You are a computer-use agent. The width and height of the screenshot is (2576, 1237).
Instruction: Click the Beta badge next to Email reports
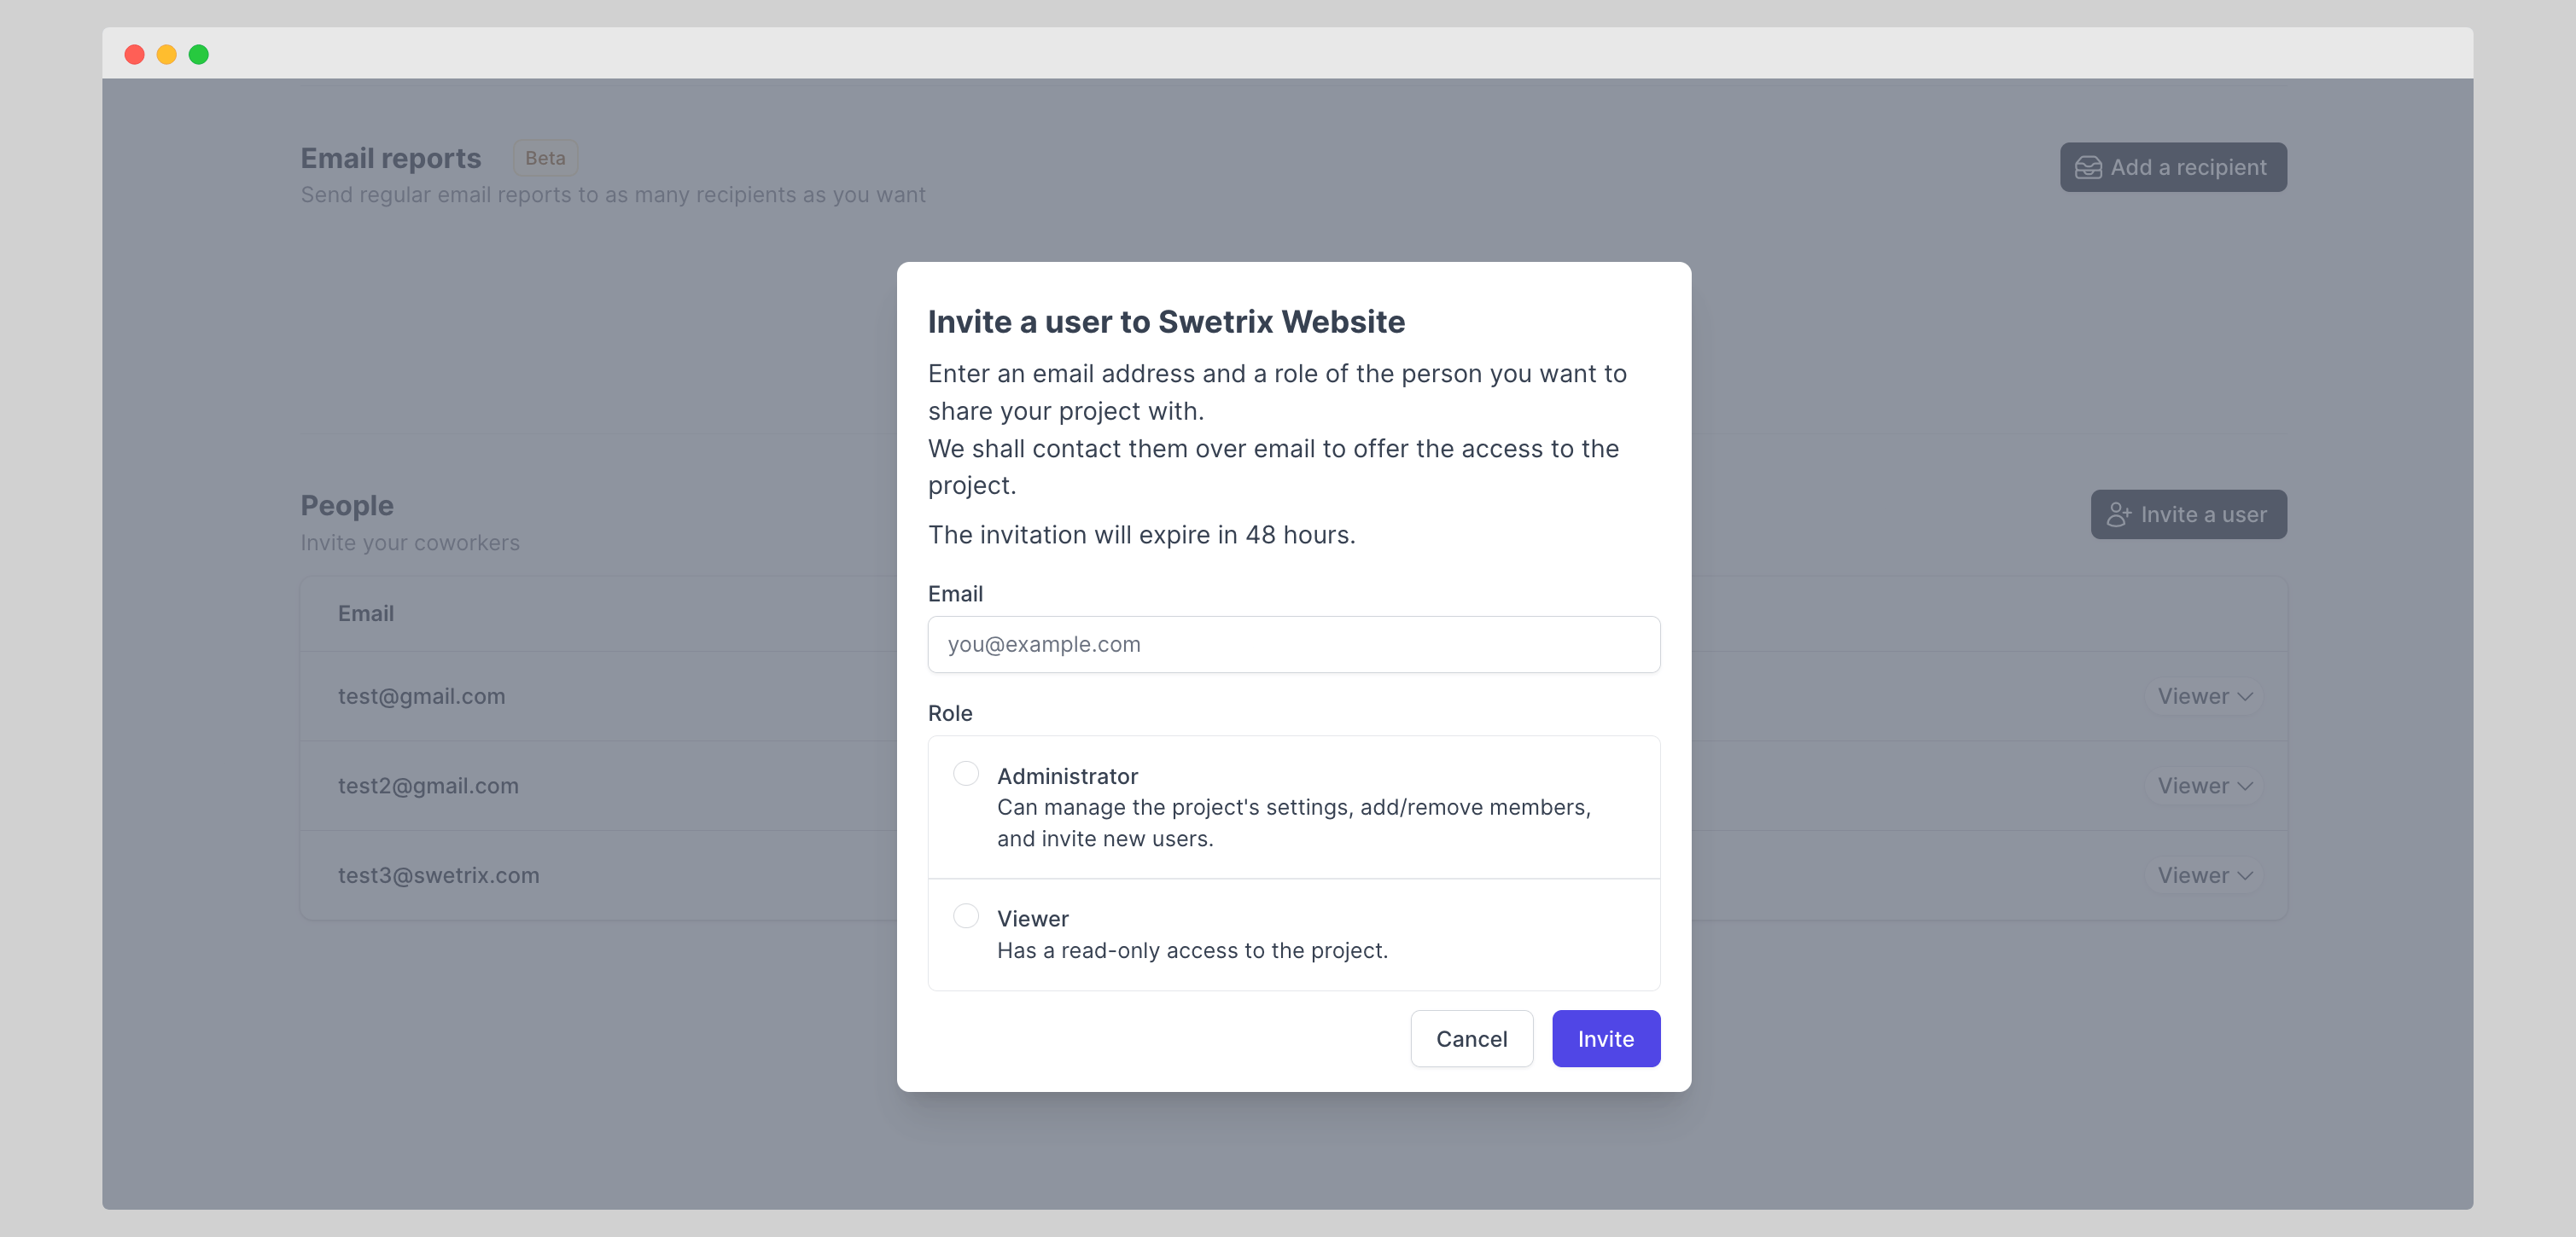(545, 158)
